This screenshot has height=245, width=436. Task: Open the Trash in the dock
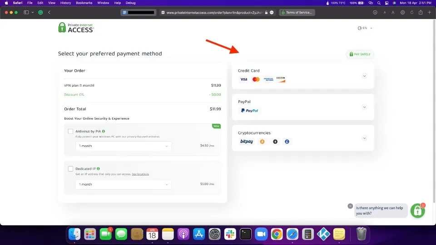(x=361, y=234)
